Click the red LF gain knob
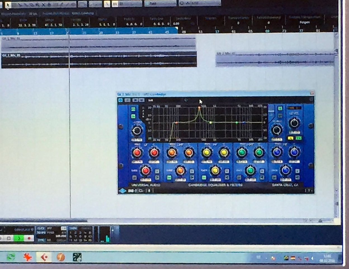 145,170
